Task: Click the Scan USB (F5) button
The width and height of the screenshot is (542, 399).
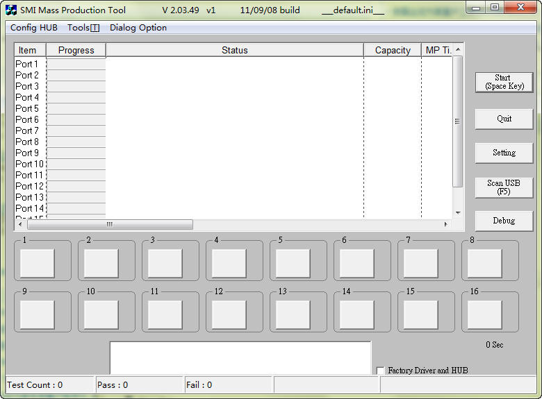Action: pyautogui.click(x=504, y=187)
